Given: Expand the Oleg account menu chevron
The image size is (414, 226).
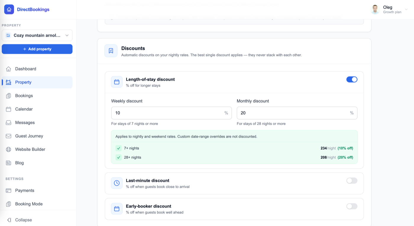Looking at the screenshot, I should (406, 9).
